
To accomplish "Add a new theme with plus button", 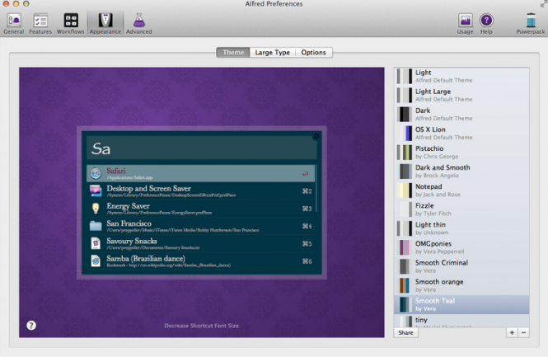I will click(x=512, y=332).
